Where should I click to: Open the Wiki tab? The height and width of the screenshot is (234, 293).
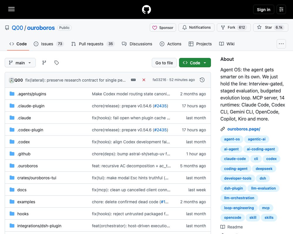[227, 44]
